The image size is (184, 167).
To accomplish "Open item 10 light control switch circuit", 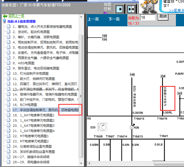I will (31, 74).
